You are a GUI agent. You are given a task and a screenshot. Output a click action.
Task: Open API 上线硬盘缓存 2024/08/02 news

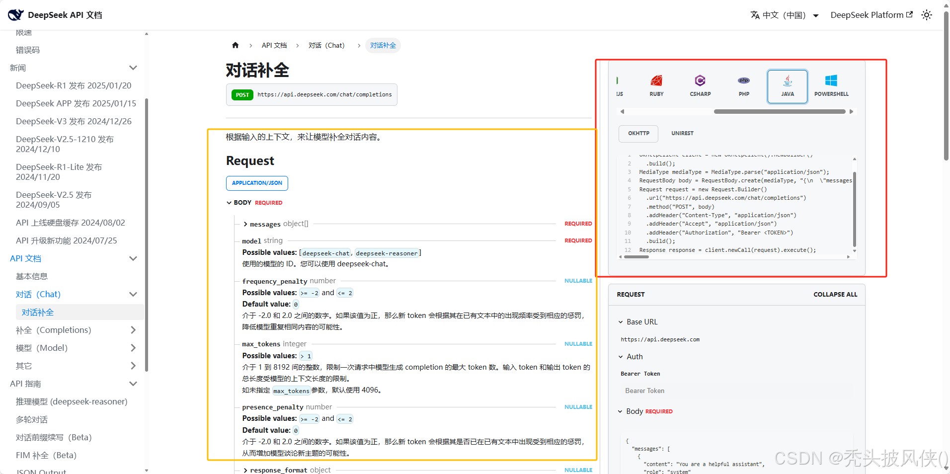click(71, 223)
